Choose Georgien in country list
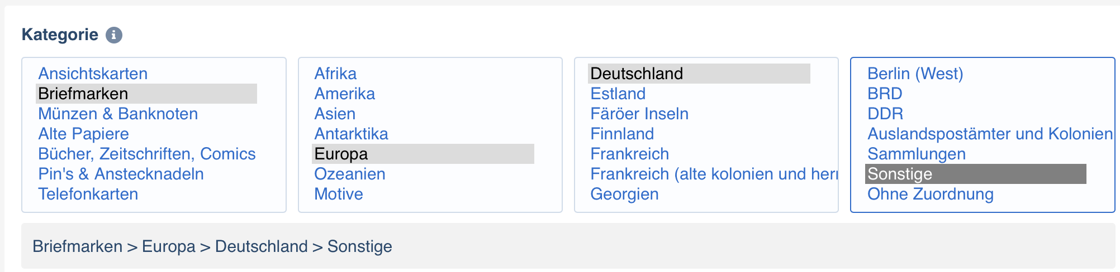 [624, 194]
